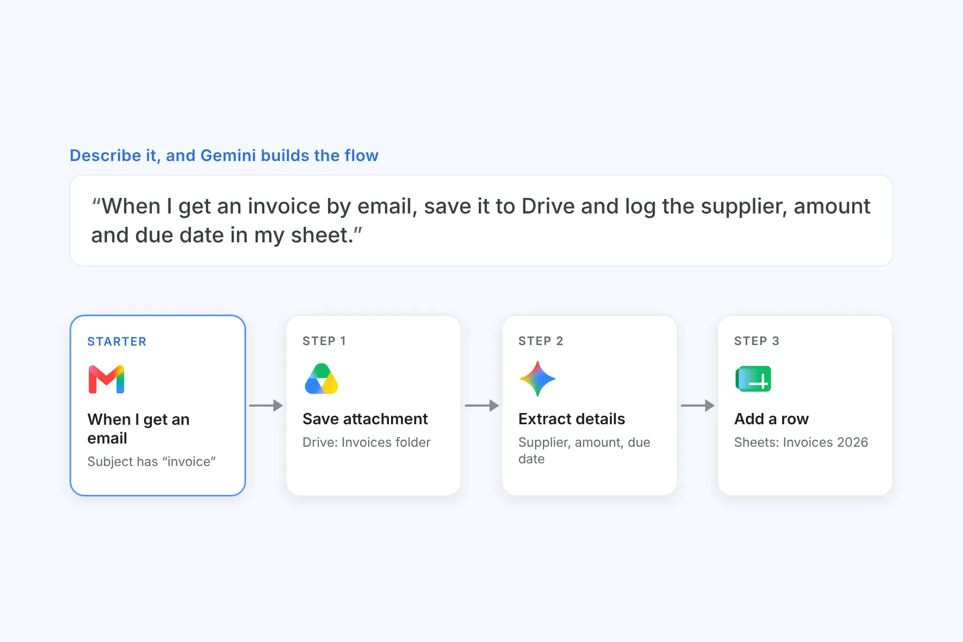The height and width of the screenshot is (642, 963).
Task: Open the "Add a row" step title
Action: coord(771,419)
